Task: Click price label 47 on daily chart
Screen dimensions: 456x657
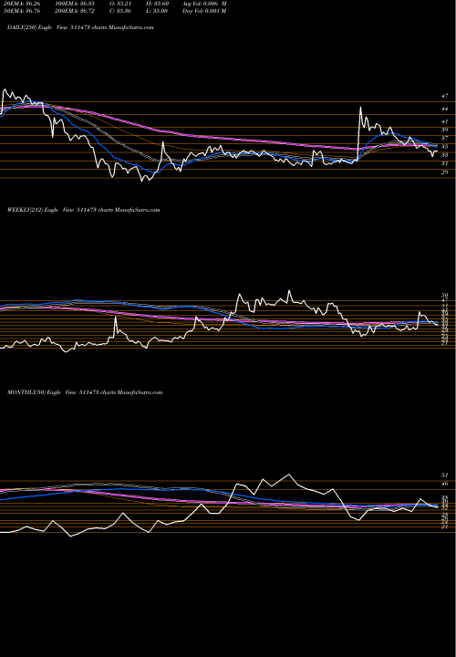Action: pyautogui.click(x=445, y=96)
